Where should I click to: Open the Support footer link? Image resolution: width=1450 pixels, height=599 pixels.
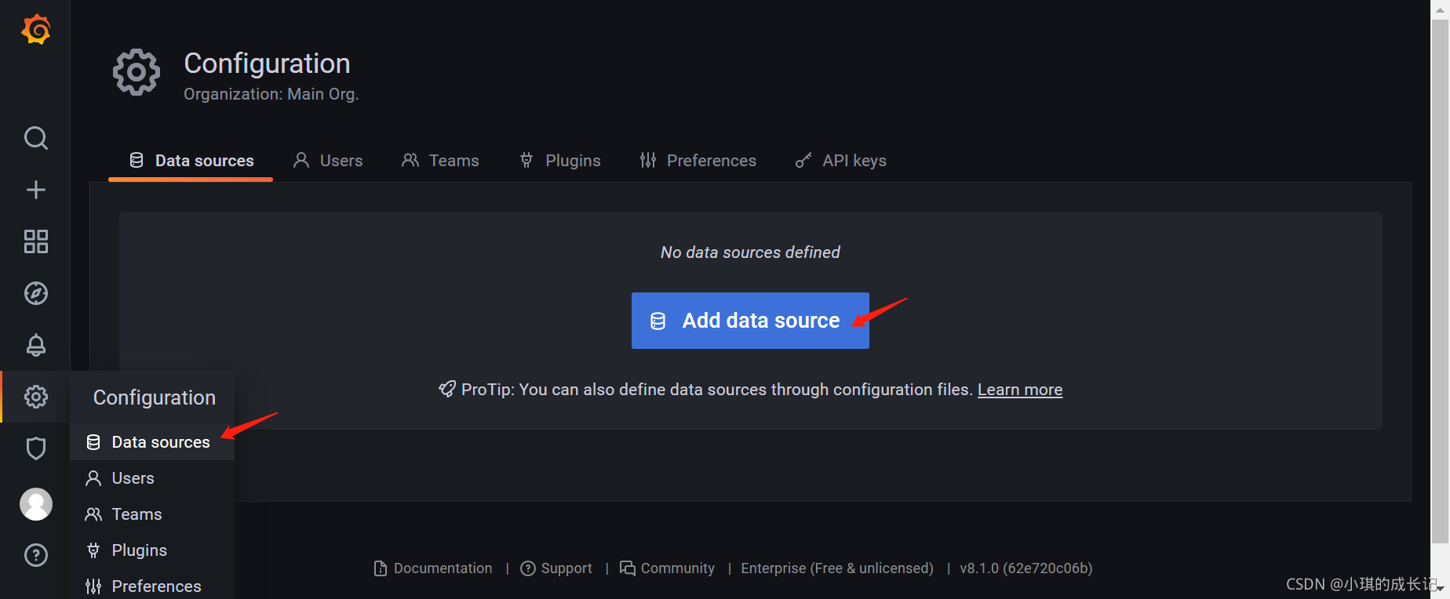[x=556, y=568]
